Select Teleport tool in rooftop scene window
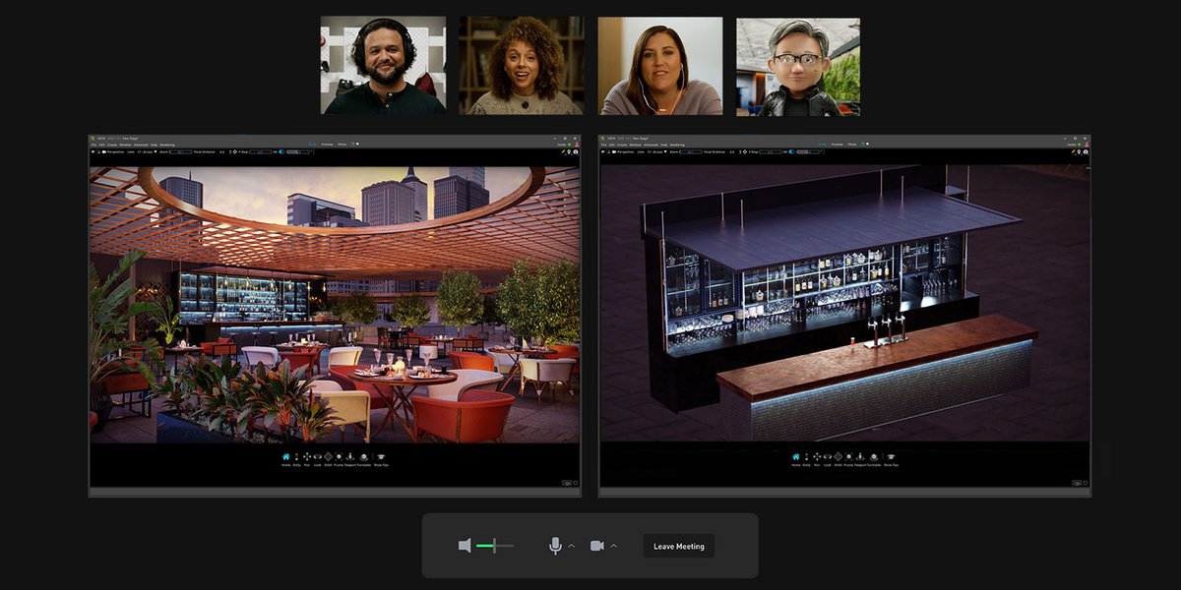Viewport: 1181px width, 590px height. coord(350,458)
